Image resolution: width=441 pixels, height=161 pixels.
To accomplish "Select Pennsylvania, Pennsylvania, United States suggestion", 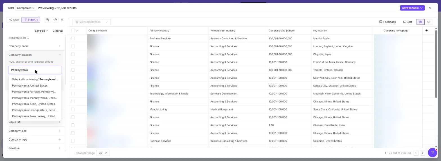I will click(x=35, y=98).
